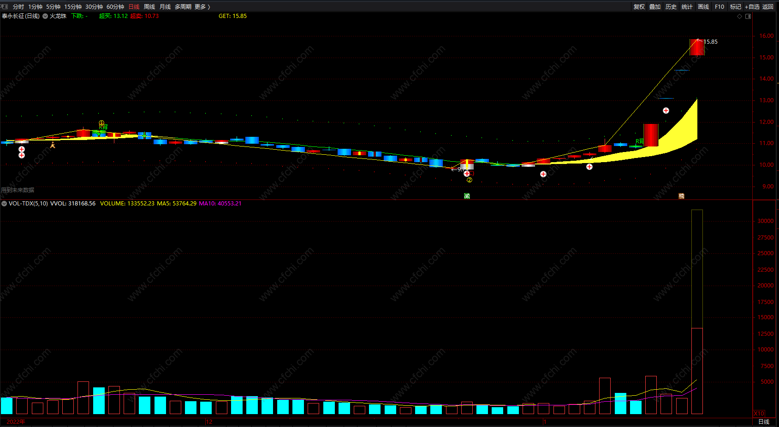Select the 1分钟 period tab
The height and width of the screenshot is (427, 779).
pos(35,7)
